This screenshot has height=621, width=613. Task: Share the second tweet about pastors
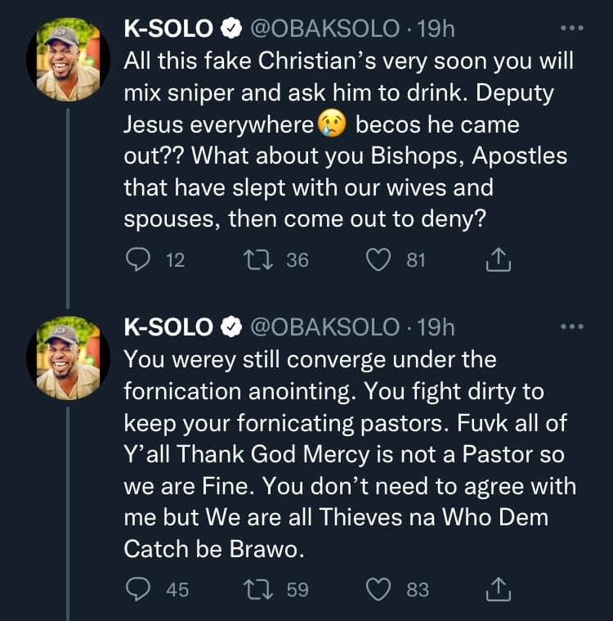(x=498, y=589)
